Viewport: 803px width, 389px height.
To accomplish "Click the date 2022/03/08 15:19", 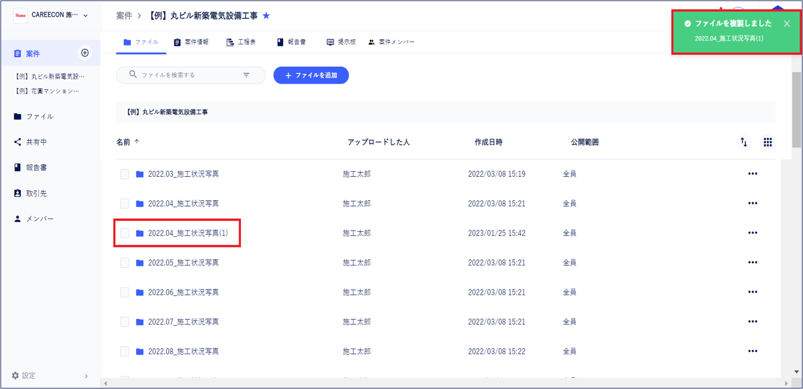I will pos(496,174).
